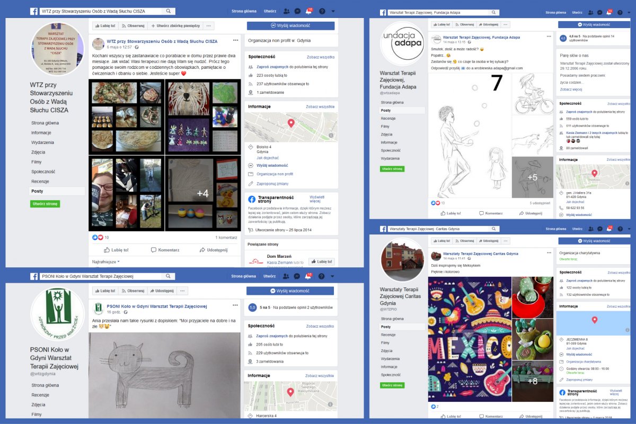
Task: Like Dom Marzeń related page
Action: coord(322,261)
